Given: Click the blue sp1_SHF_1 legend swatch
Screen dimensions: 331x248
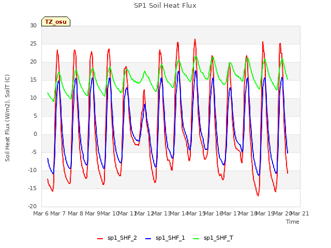Looking at the screenshot, I should (148, 239).
